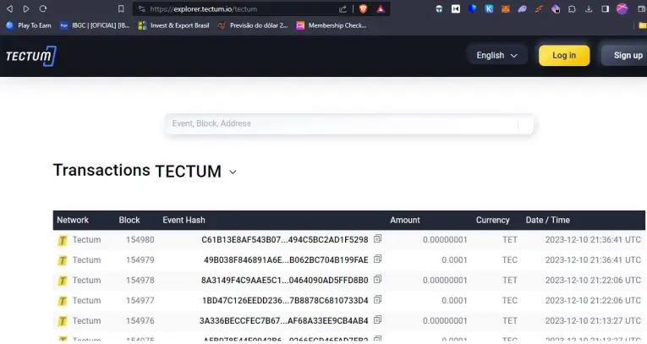
Task: Open event hash 8A3149F4C9AAE5C1...0464090AD5FFD8B0
Action: pyautogui.click(x=285, y=280)
